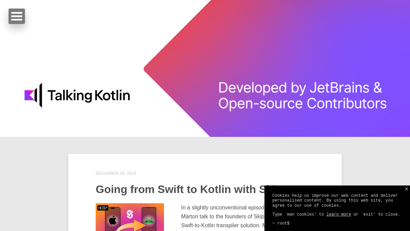The height and width of the screenshot is (231, 410).
Task: Close the cookie notice with the X
Action: 407,189
